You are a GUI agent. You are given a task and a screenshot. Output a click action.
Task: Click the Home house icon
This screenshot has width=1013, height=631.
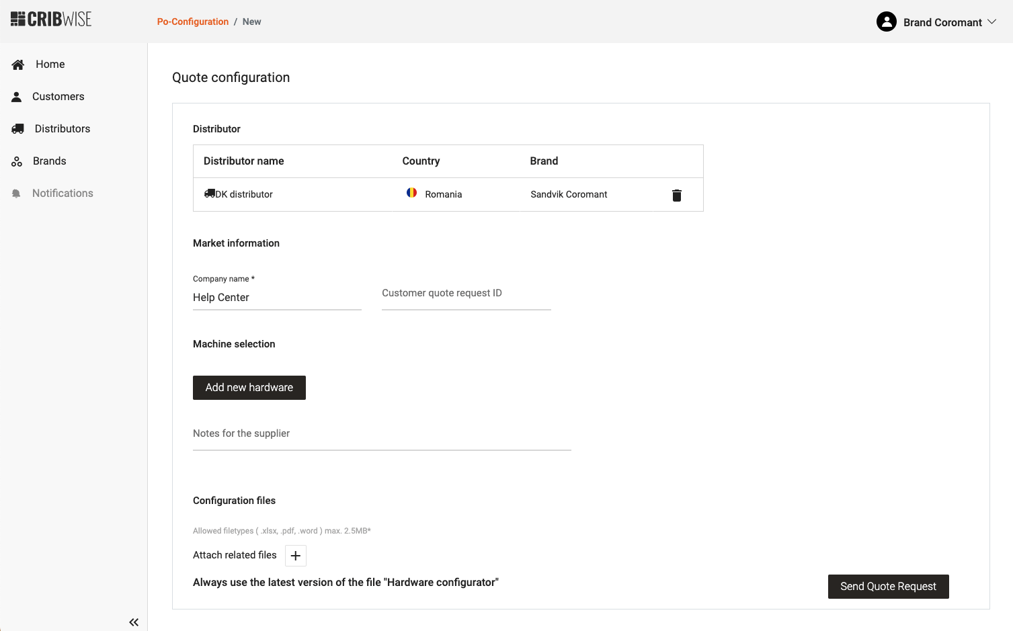point(18,65)
